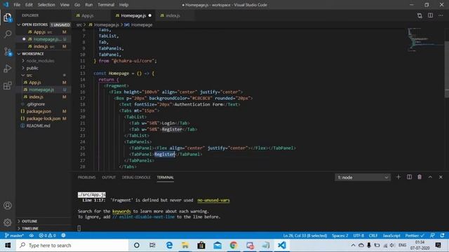449x252 pixels.
Task: Close the terminal panel
Action: click(x=441, y=177)
